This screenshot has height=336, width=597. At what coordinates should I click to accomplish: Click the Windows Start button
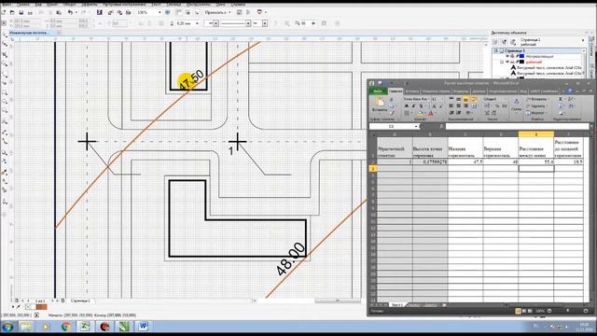7,327
